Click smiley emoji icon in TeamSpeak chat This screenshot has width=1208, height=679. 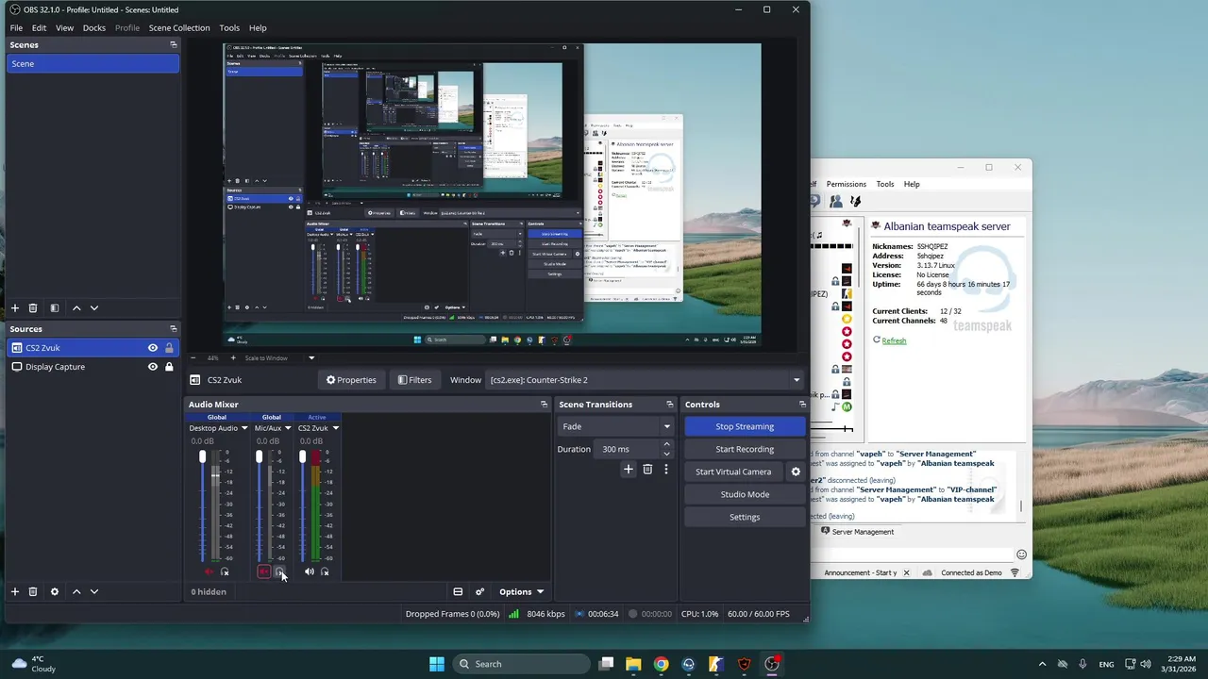click(x=1021, y=554)
